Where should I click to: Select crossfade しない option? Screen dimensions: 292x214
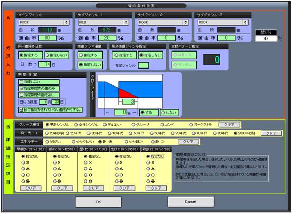pos(169,113)
